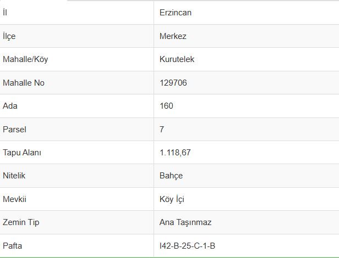
Task: Click the I42-B-25-C-1-B pafta value
Action: tap(187, 246)
